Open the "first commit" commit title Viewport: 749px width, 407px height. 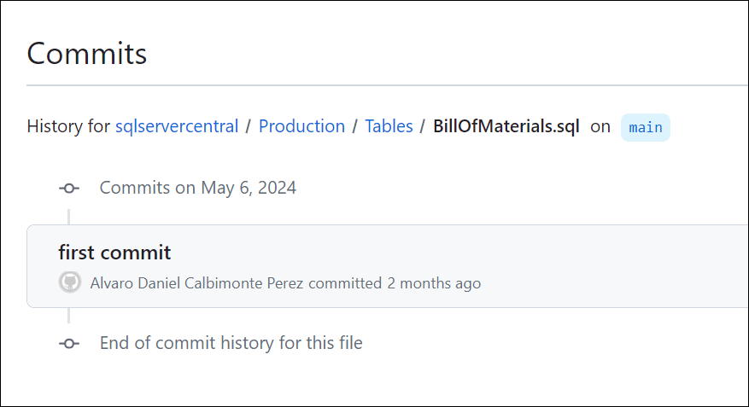pyautogui.click(x=114, y=253)
